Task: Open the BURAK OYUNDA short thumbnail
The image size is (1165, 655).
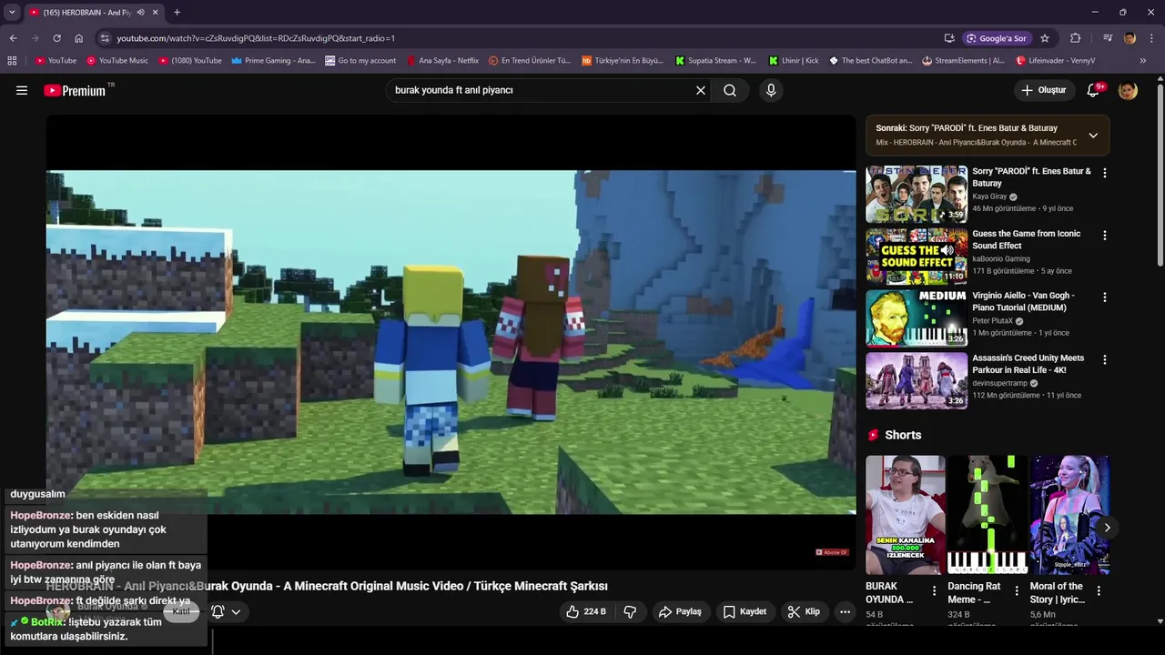Action: pyautogui.click(x=906, y=515)
